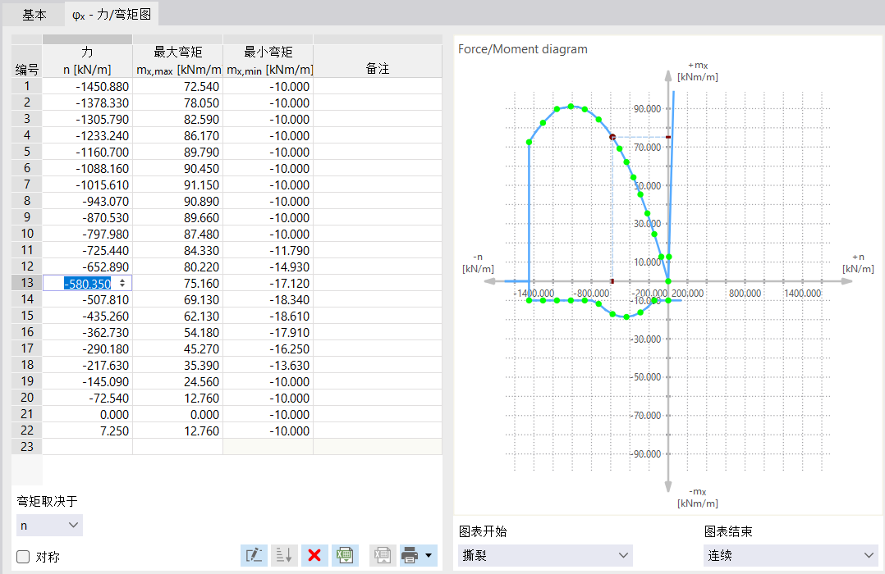Select force cell -1015.610
The height and width of the screenshot is (574, 885).
tap(88, 185)
